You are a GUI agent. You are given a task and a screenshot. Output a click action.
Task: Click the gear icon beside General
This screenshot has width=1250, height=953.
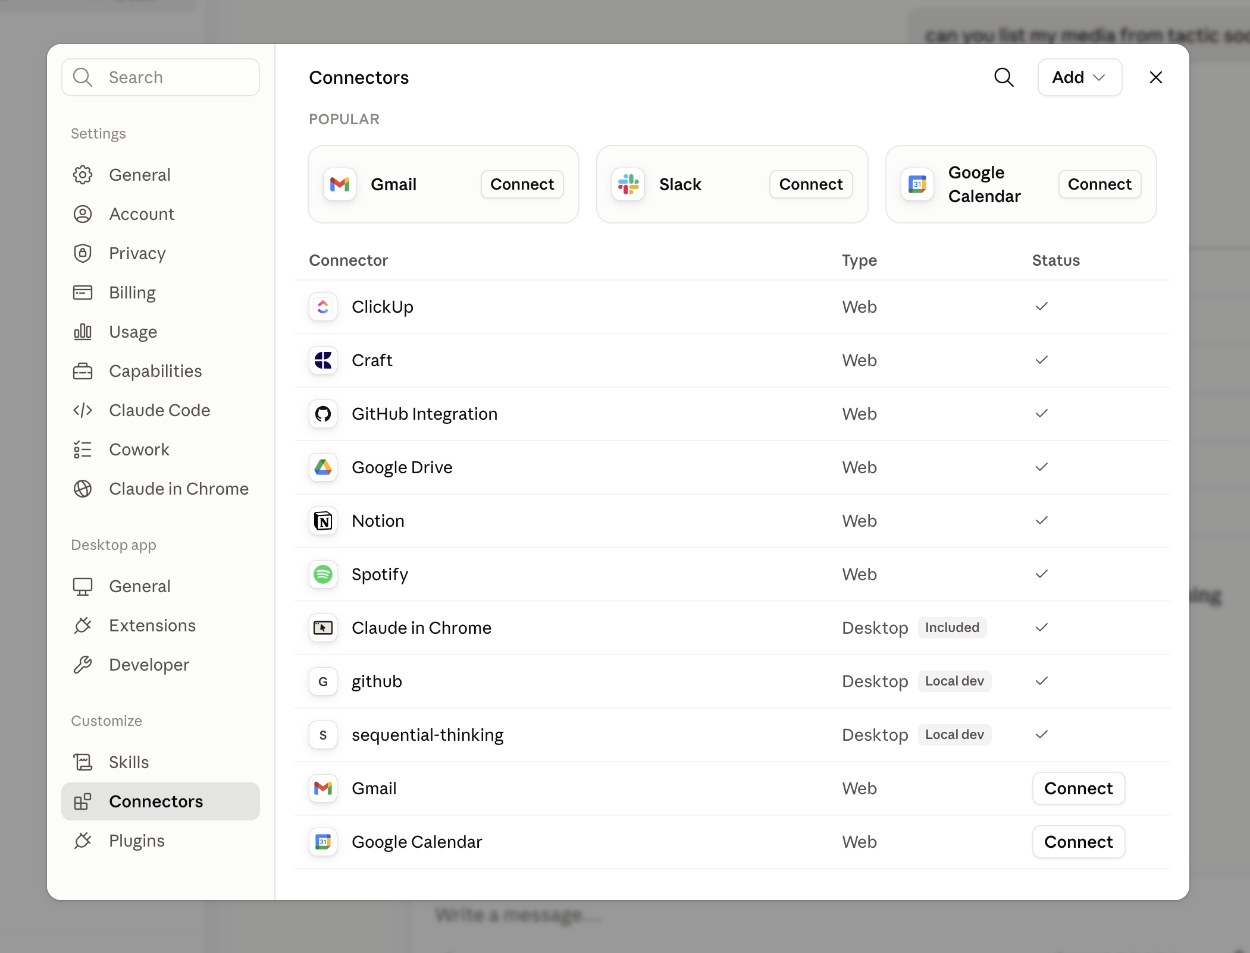click(83, 175)
